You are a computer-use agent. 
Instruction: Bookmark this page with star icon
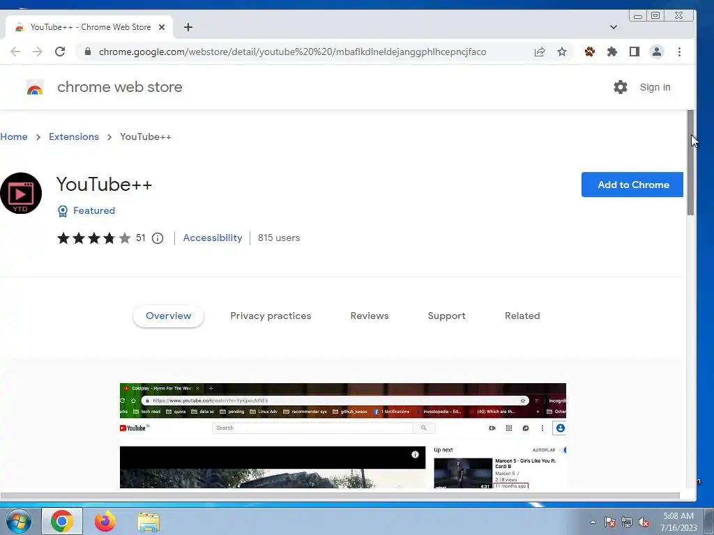click(x=562, y=52)
